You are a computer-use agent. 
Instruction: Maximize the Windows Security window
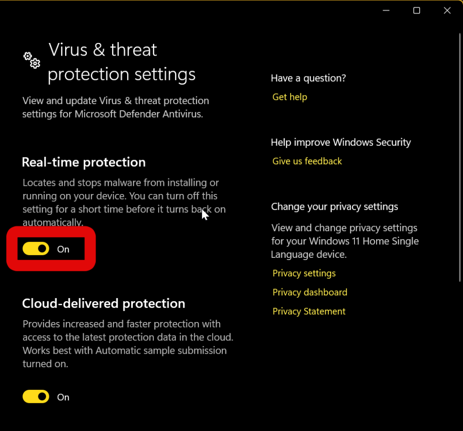click(416, 10)
